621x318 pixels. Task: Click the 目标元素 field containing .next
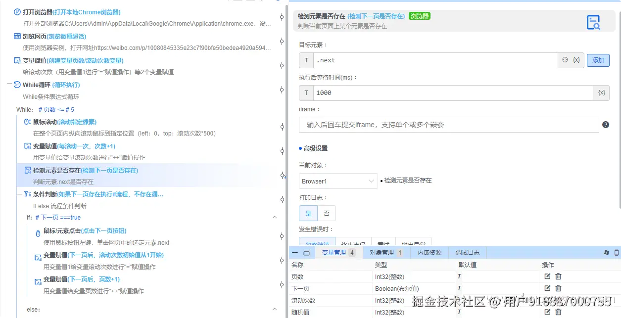point(435,60)
